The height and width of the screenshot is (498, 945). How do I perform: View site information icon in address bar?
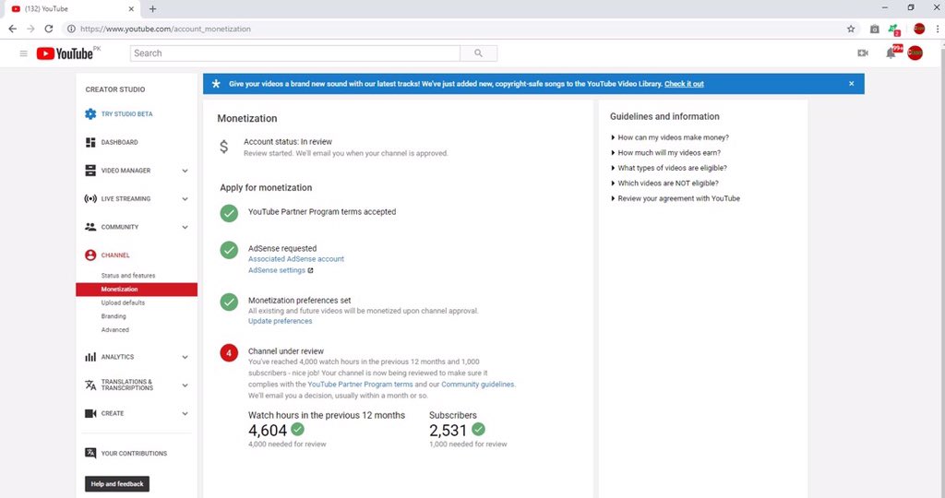[71, 29]
